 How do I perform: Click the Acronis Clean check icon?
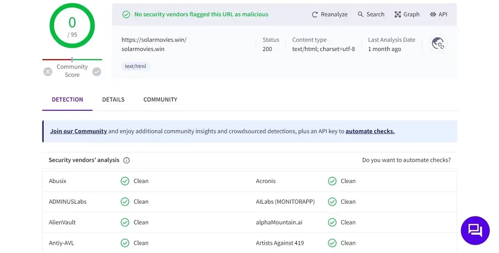click(332, 181)
